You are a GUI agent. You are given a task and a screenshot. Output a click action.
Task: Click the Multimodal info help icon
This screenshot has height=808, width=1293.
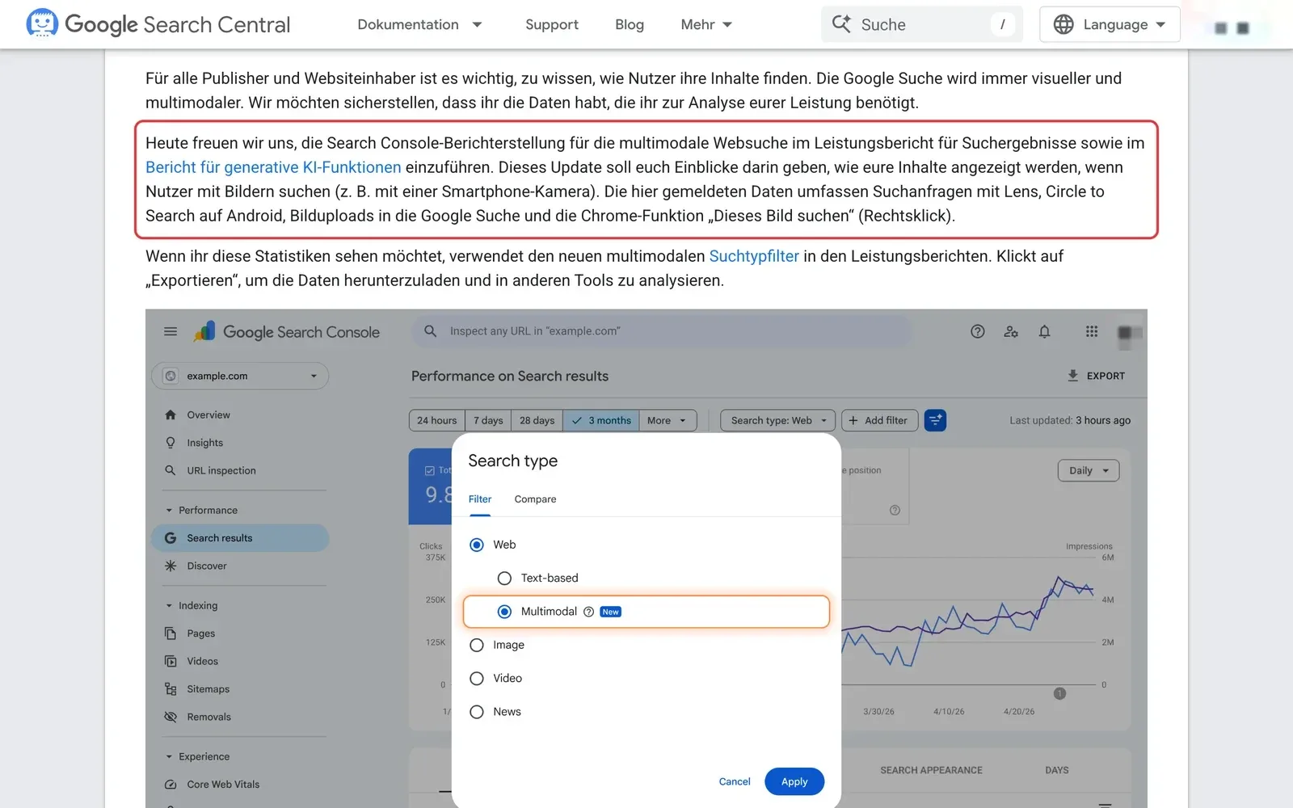click(x=588, y=612)
